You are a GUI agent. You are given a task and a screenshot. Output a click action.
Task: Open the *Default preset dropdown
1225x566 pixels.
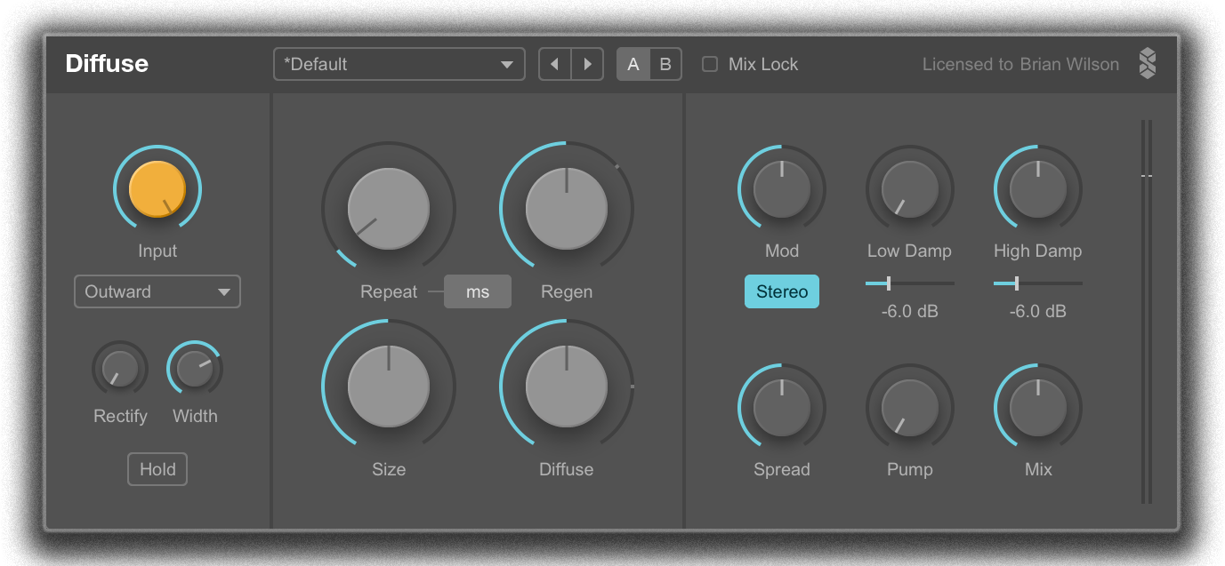pyautogui.click(x=399, y=64)
